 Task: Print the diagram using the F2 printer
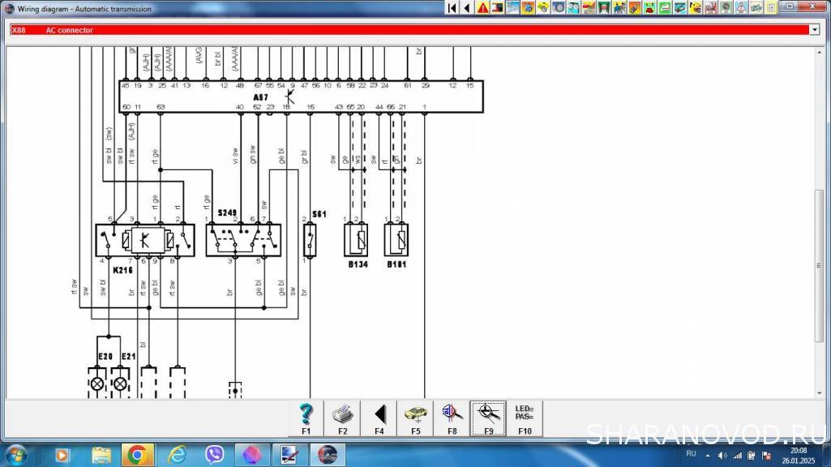tap(342, 418)
